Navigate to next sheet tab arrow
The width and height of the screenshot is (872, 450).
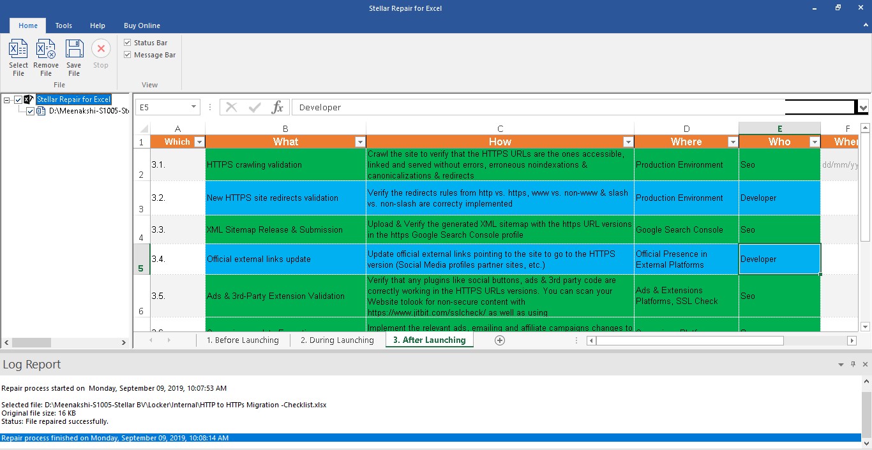pos(169,340)
